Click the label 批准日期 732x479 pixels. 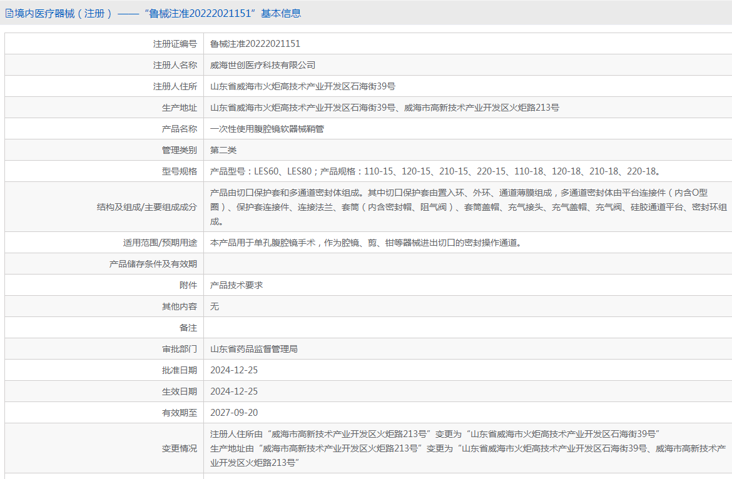(x=180, y=370)
